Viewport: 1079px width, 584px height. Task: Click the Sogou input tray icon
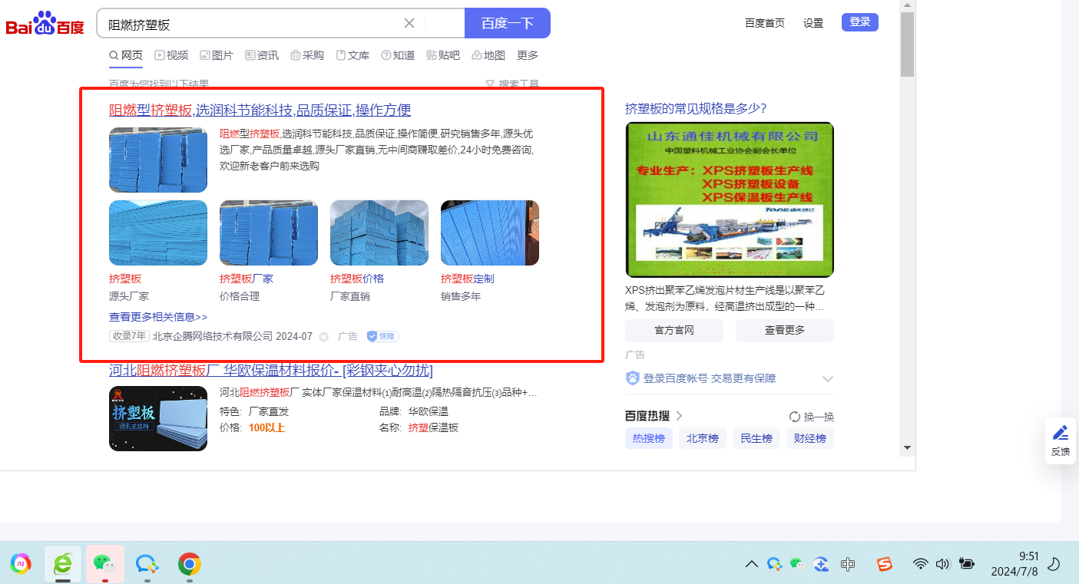885,564
